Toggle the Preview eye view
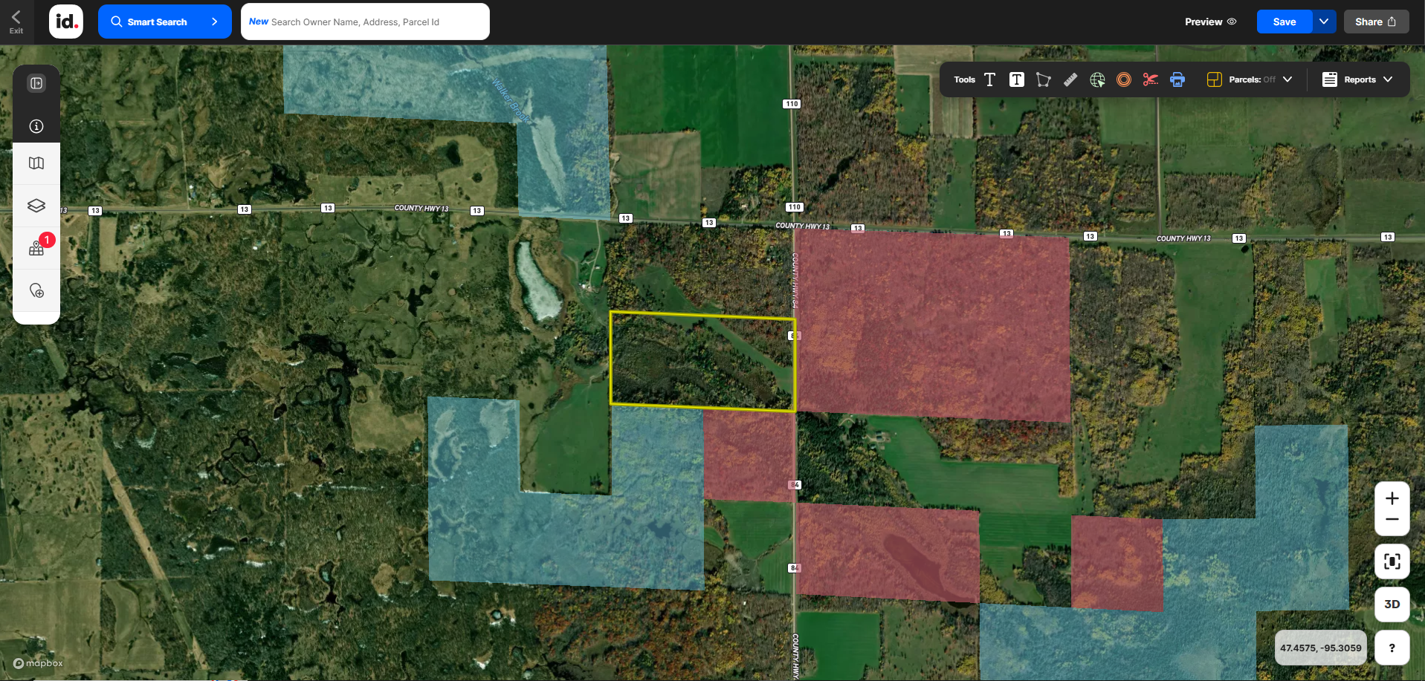 (1210, 22)
